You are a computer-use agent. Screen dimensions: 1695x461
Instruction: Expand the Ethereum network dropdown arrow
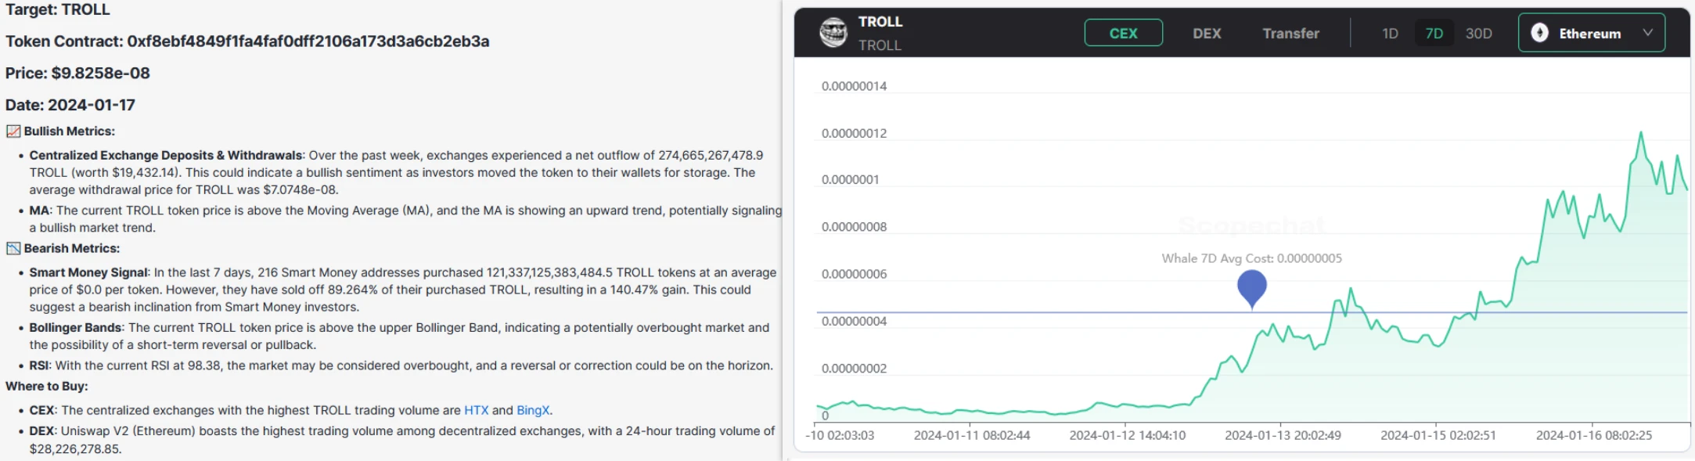tap(1647, 33)
